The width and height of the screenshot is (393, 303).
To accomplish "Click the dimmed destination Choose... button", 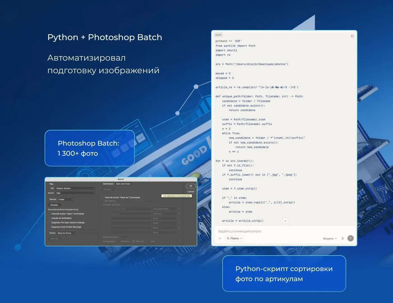I will 108,189.
